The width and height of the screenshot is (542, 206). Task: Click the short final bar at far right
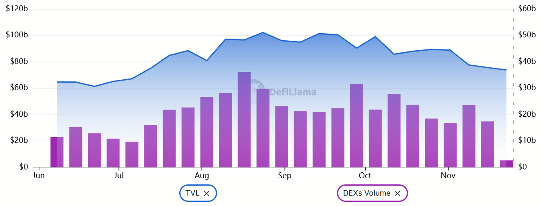[506, 164]
